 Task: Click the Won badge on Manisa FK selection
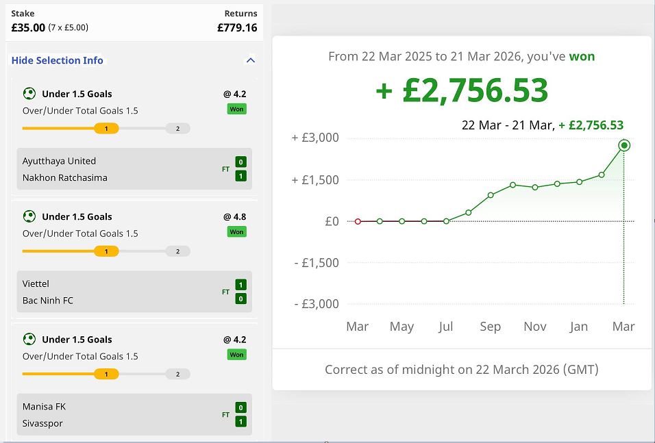236,355
